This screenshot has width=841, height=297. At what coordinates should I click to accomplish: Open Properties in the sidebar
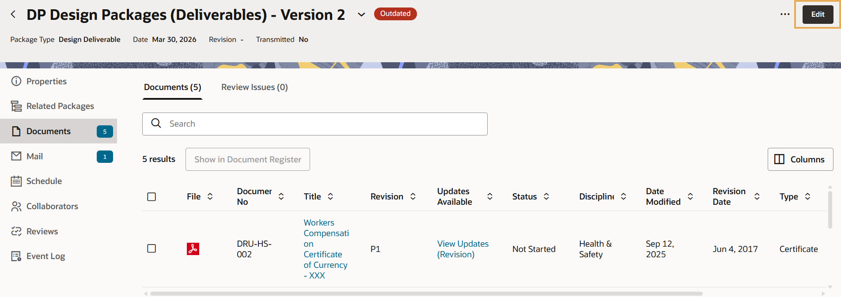click(x=46, y=81)
